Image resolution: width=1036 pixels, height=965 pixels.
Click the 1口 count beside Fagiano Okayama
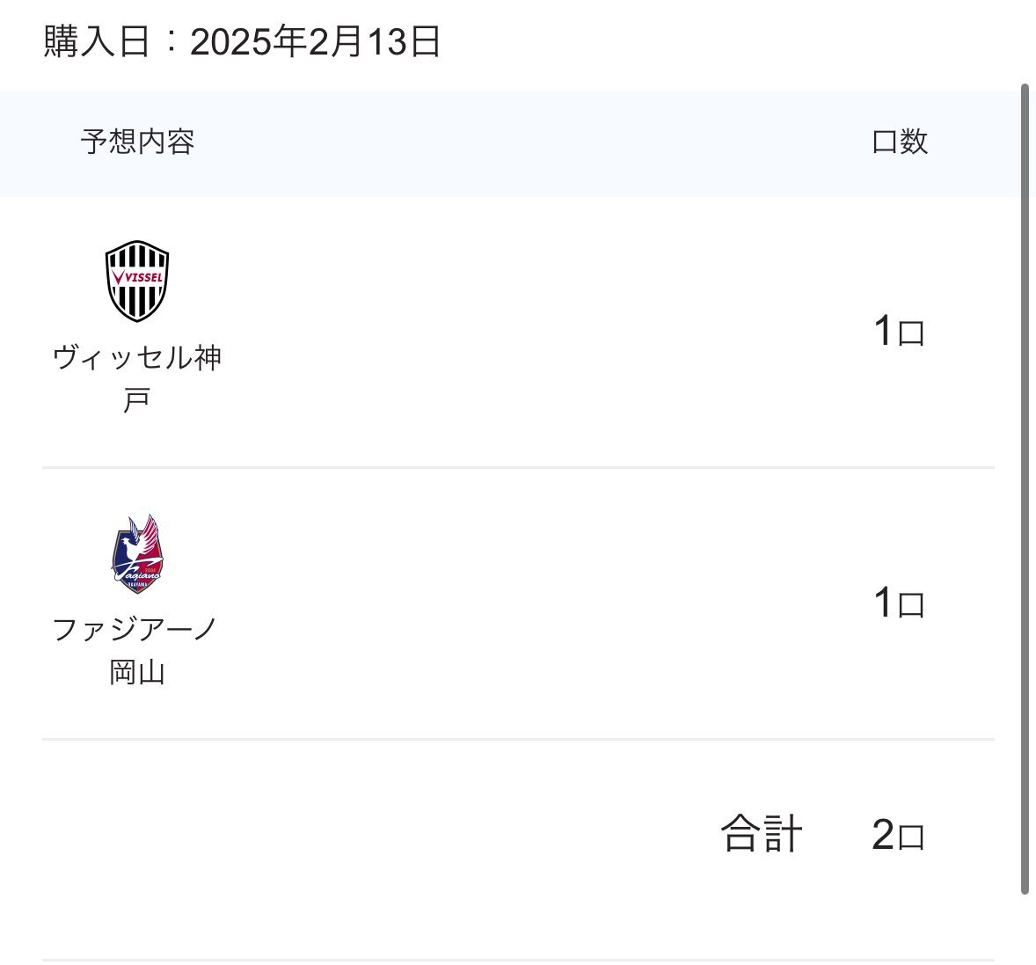point(899,604)
